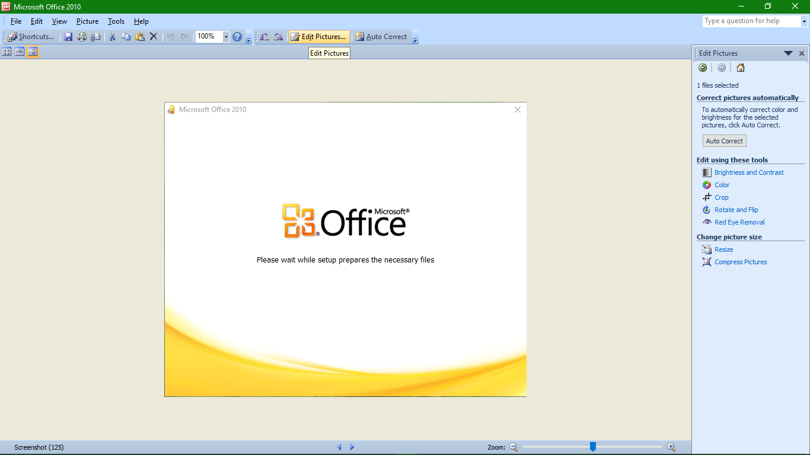This screenshot has height=455, width=810.
Task: Open Red Eye Removal tool
Action: tap(734, 222)
